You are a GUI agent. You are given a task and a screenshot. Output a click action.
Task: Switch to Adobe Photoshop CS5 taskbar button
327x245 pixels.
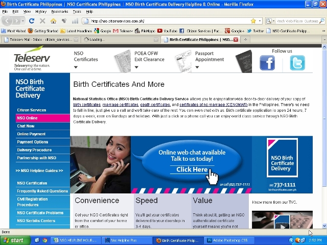(x=229, y=240)
